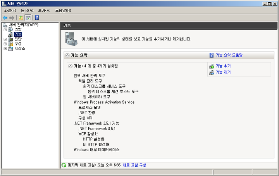
Task: Click the 서버 관리자(WPP) root node icon
Action: (5, 25)
